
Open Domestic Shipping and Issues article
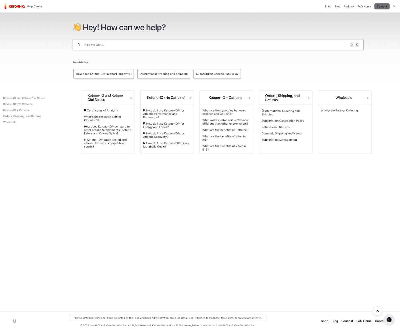pyautogui.click(x=282, y=133)
